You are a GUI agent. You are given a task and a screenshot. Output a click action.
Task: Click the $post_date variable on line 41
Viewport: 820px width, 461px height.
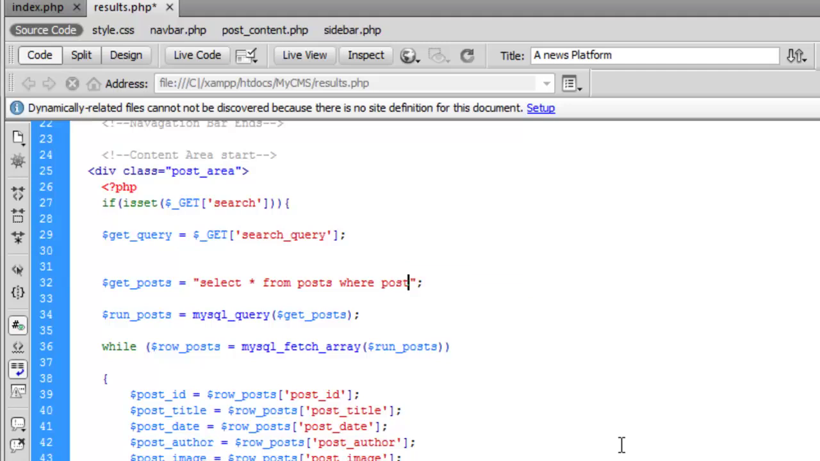pos(165,426)
